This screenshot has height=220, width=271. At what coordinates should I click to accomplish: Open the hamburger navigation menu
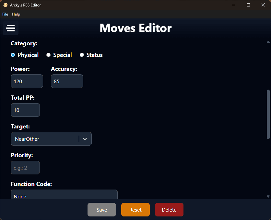tap(11, 28)
